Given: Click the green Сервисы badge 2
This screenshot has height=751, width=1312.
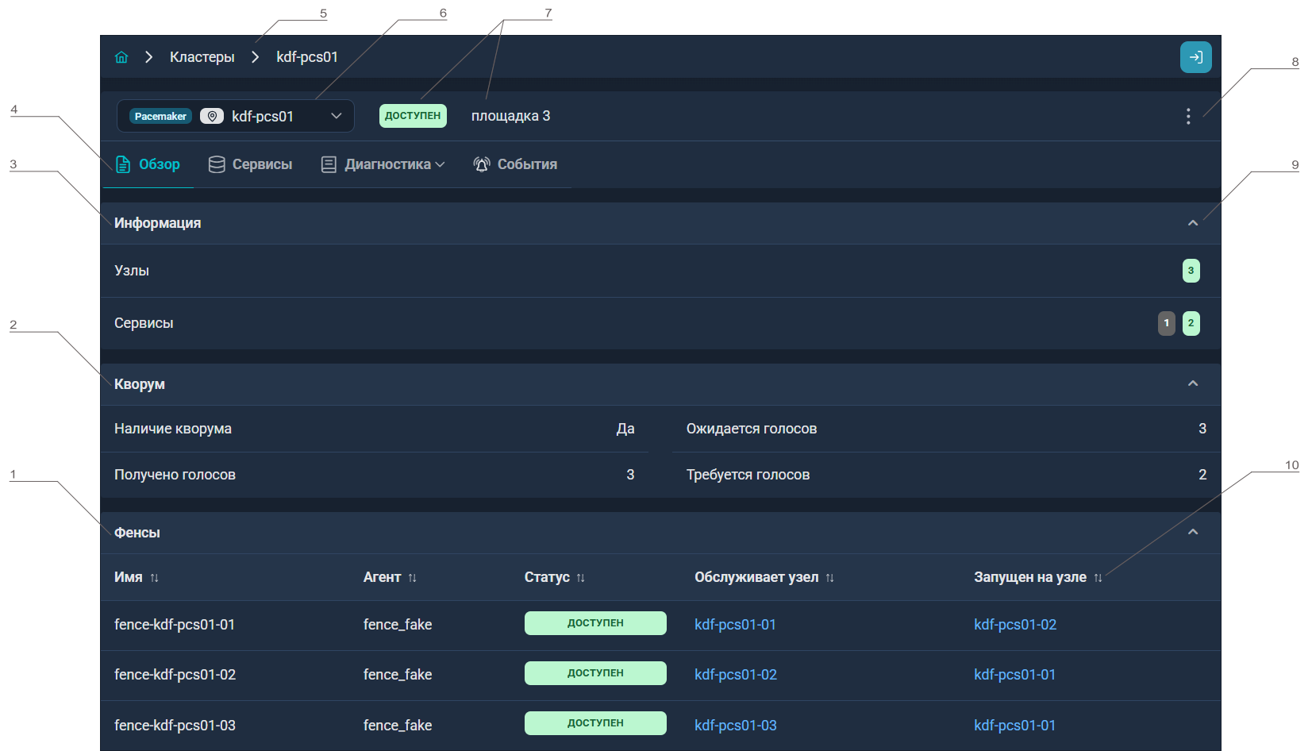Looking at the screenshot, I should click(x=1191, y=323).
